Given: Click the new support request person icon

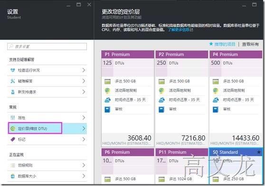Looking at the screenshot, I should [x=13, y=92].
